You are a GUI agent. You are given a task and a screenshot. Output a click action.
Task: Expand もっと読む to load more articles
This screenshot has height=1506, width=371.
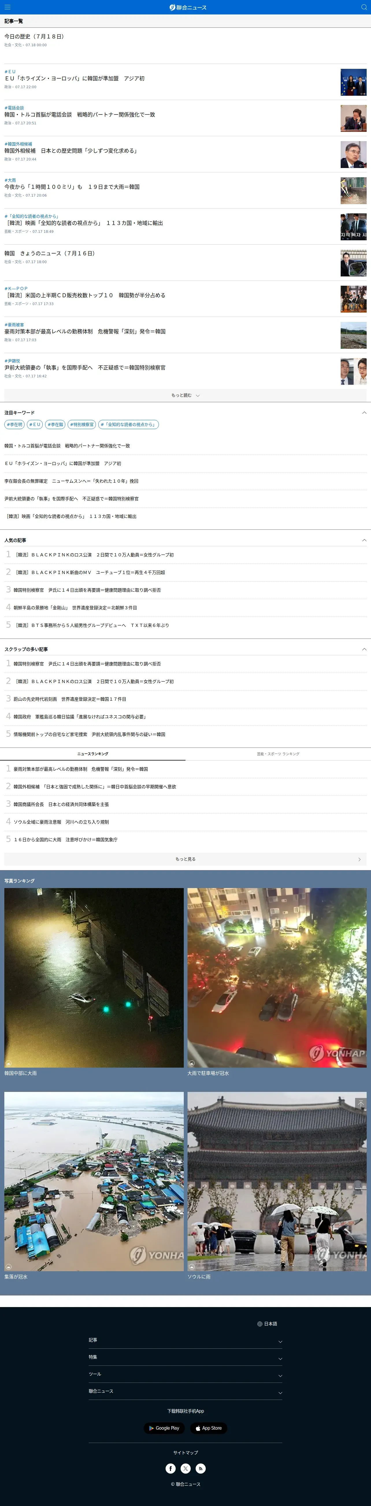[185, 395]
